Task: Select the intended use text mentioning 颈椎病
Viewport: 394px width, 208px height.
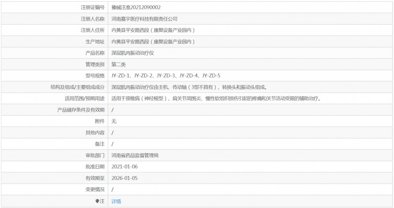Action: (x=216, y=99)
